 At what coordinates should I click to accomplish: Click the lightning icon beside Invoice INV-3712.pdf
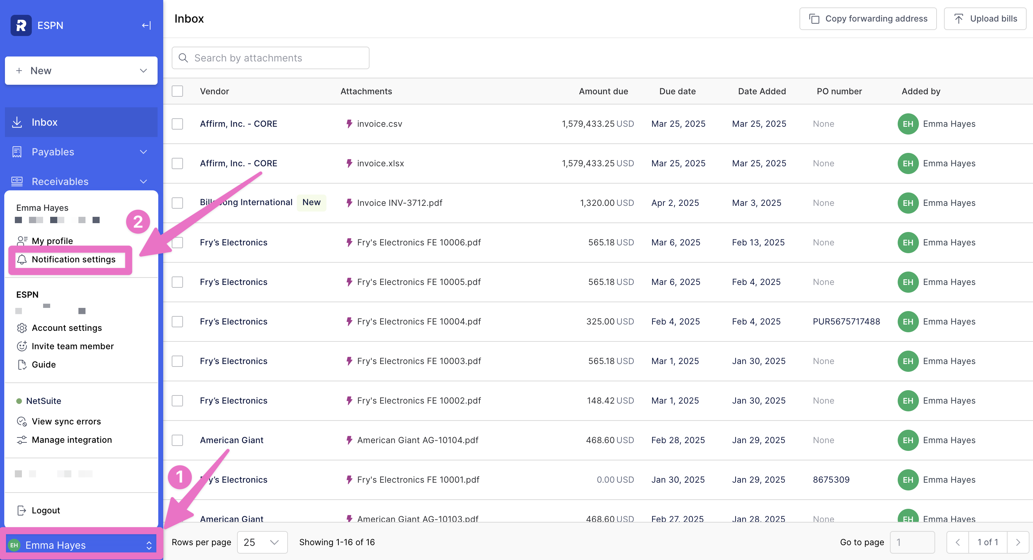coord(349,203)
